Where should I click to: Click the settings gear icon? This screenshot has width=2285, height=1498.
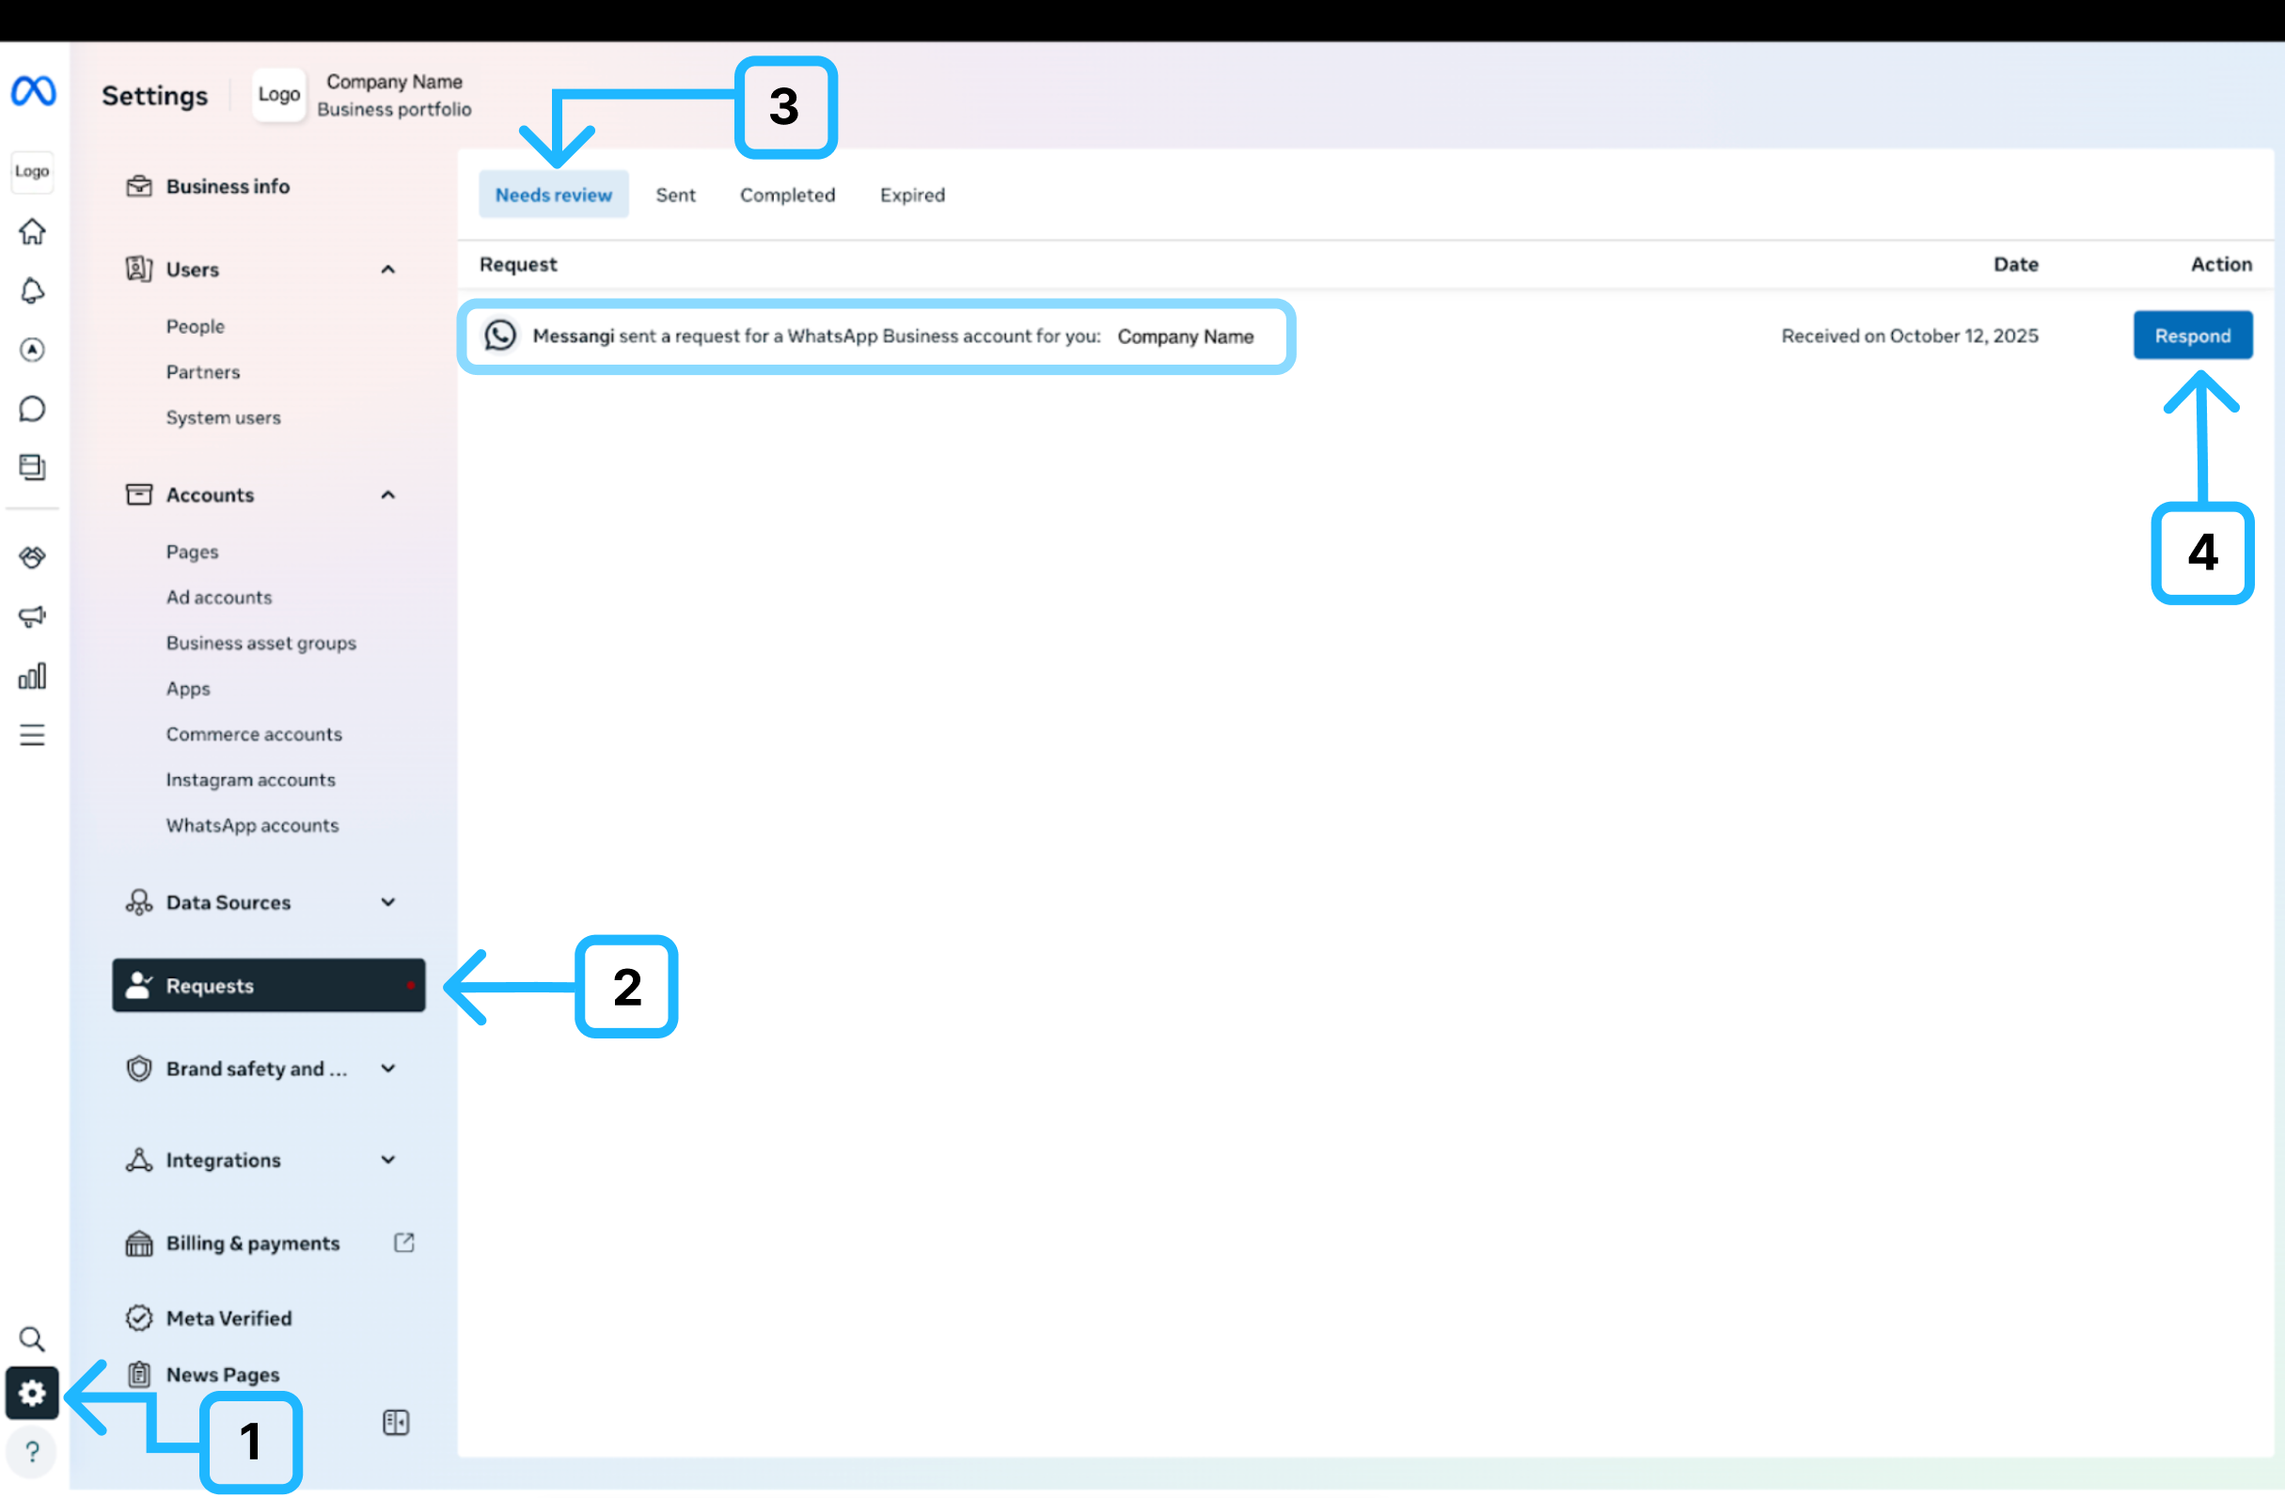pyautogui.click(x=33, y=1394)
